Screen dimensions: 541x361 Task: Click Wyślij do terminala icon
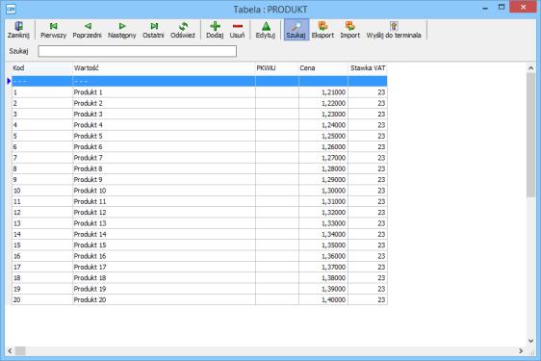(394, 26)
